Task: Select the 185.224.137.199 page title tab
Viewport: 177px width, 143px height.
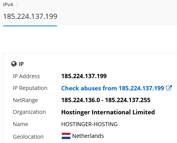Action: [30, 16]
